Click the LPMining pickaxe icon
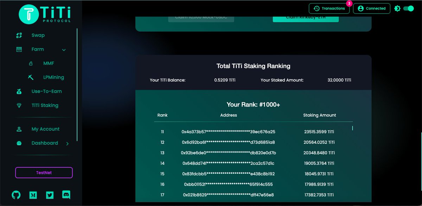 tap(31, 77)
